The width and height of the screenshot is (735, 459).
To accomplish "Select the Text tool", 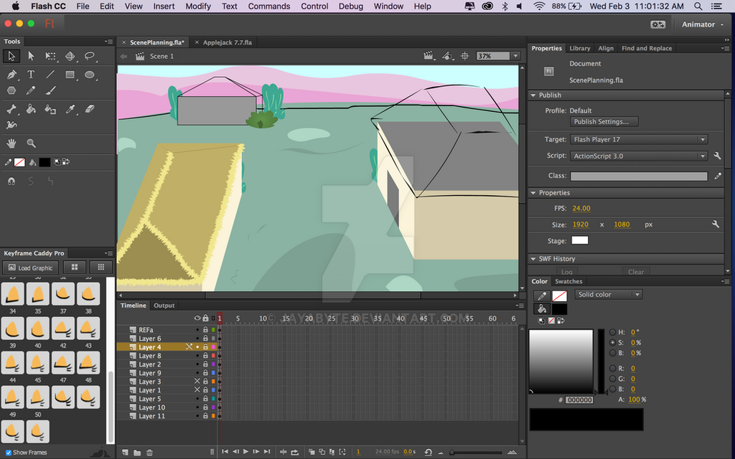I will (x=31, y=75).
